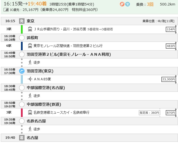Click the 発 departure marker at 東京
178x144 pixels.
(x=22, y=21)
